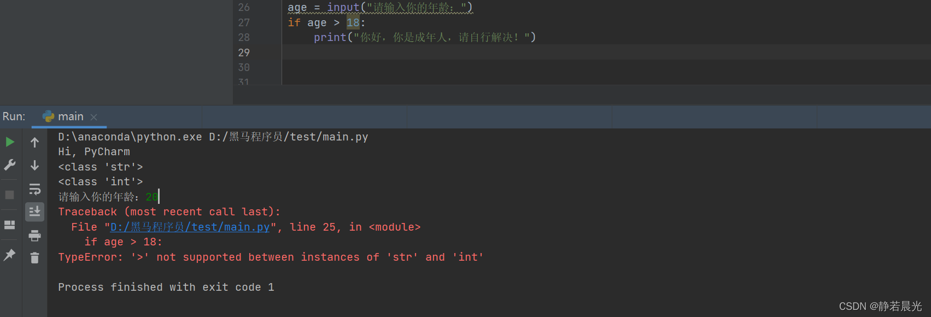Click line number 29 in the gutter
The width and height of the screenshot is (931, 317).
[244, 52]
